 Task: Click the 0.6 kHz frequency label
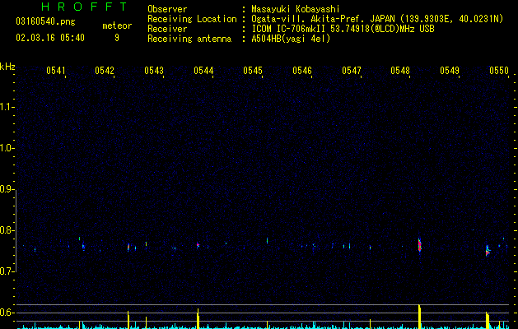tap(6, 313)
